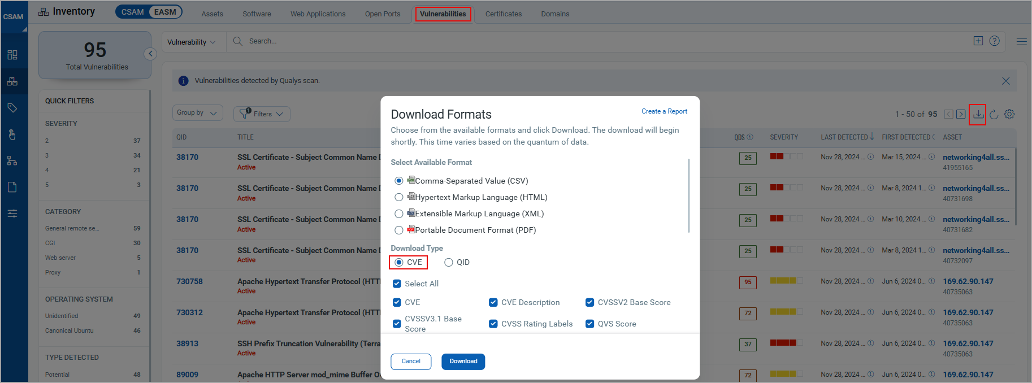1032x383 pixels.
Task: Choose QID download type
Action: pos(449,262)
